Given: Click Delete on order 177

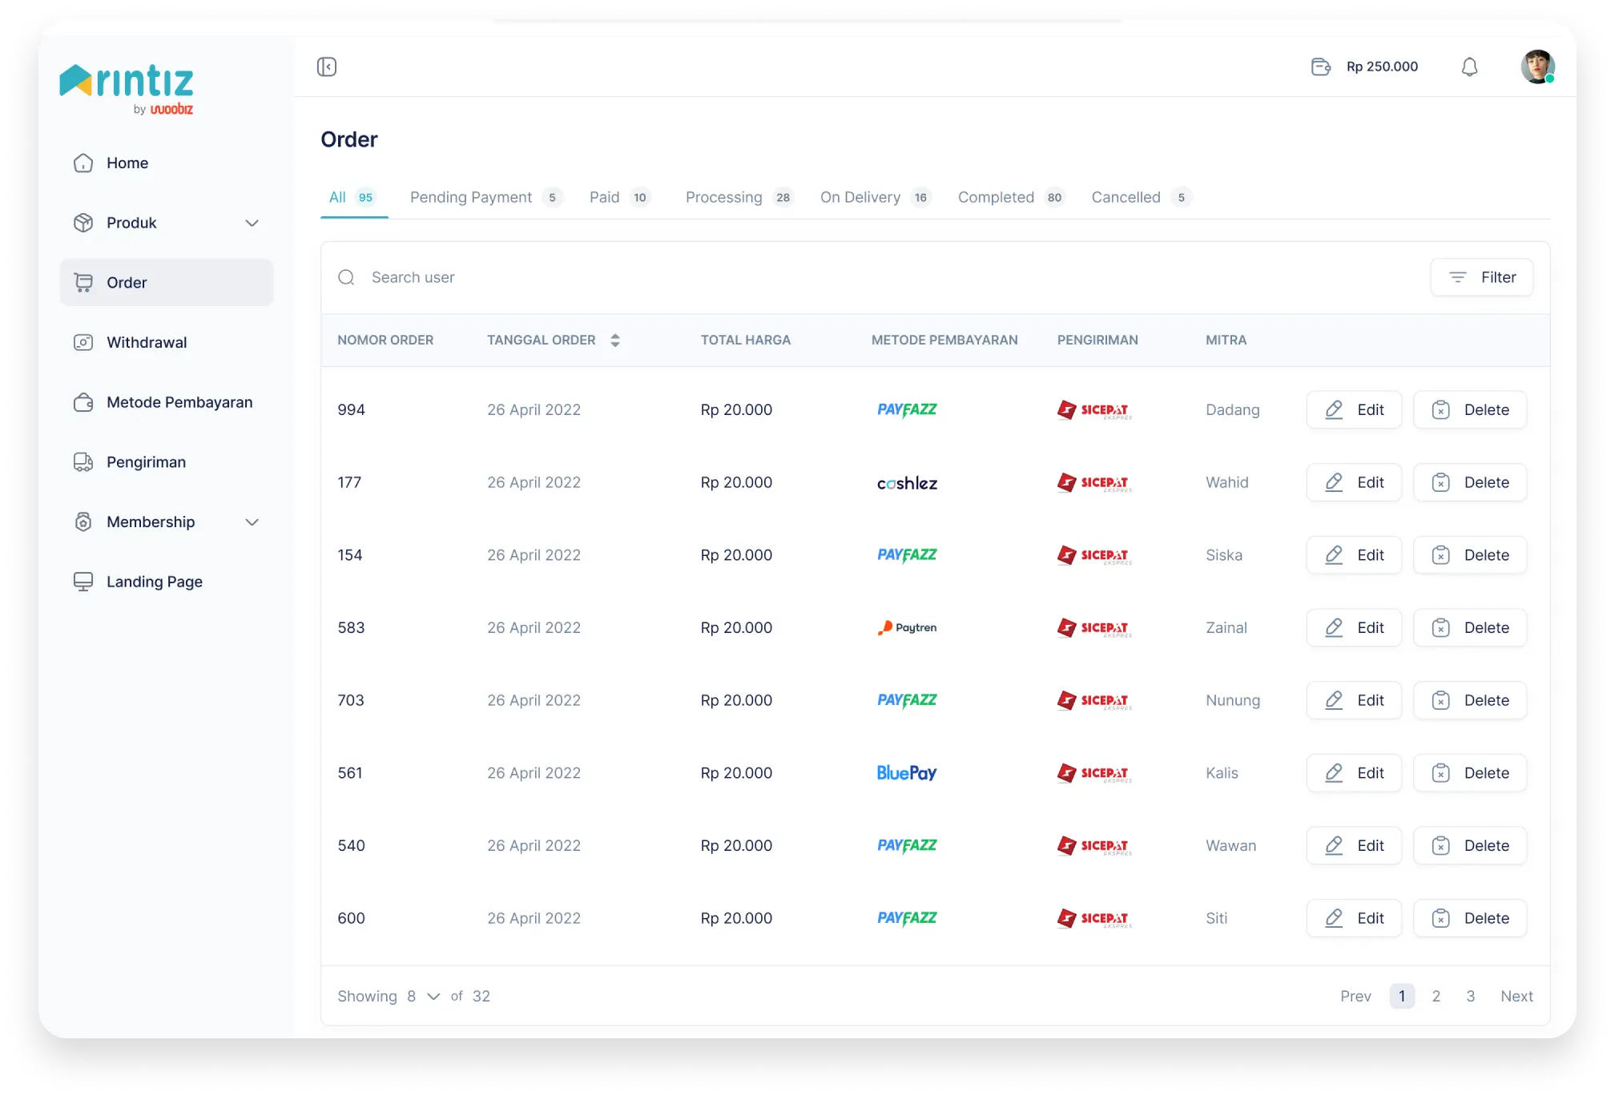Looking at the screenshot, I should (1472, 482).
